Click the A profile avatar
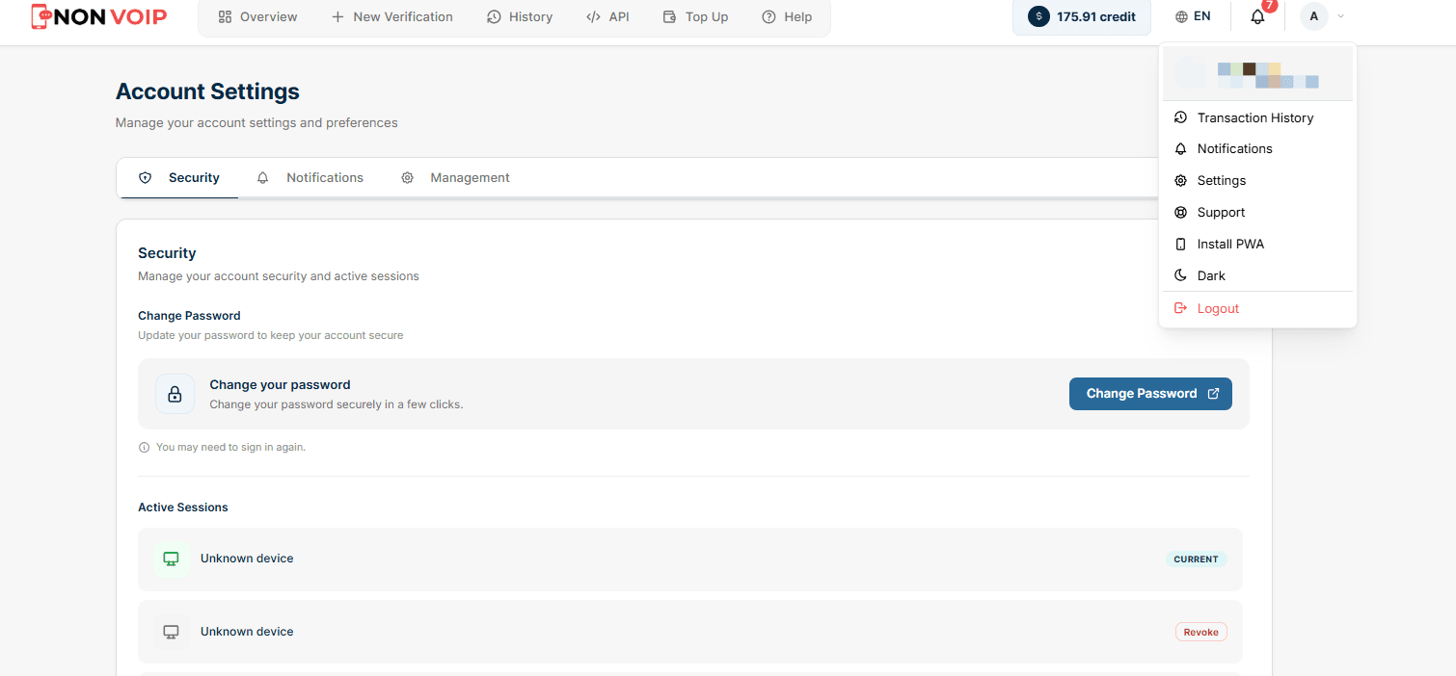Image resolution: width=1456 pixels, height=676 pixels. (x=1313, y=16)
